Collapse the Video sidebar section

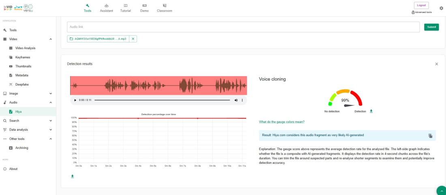pyautogui.click(x=50, y=39)
